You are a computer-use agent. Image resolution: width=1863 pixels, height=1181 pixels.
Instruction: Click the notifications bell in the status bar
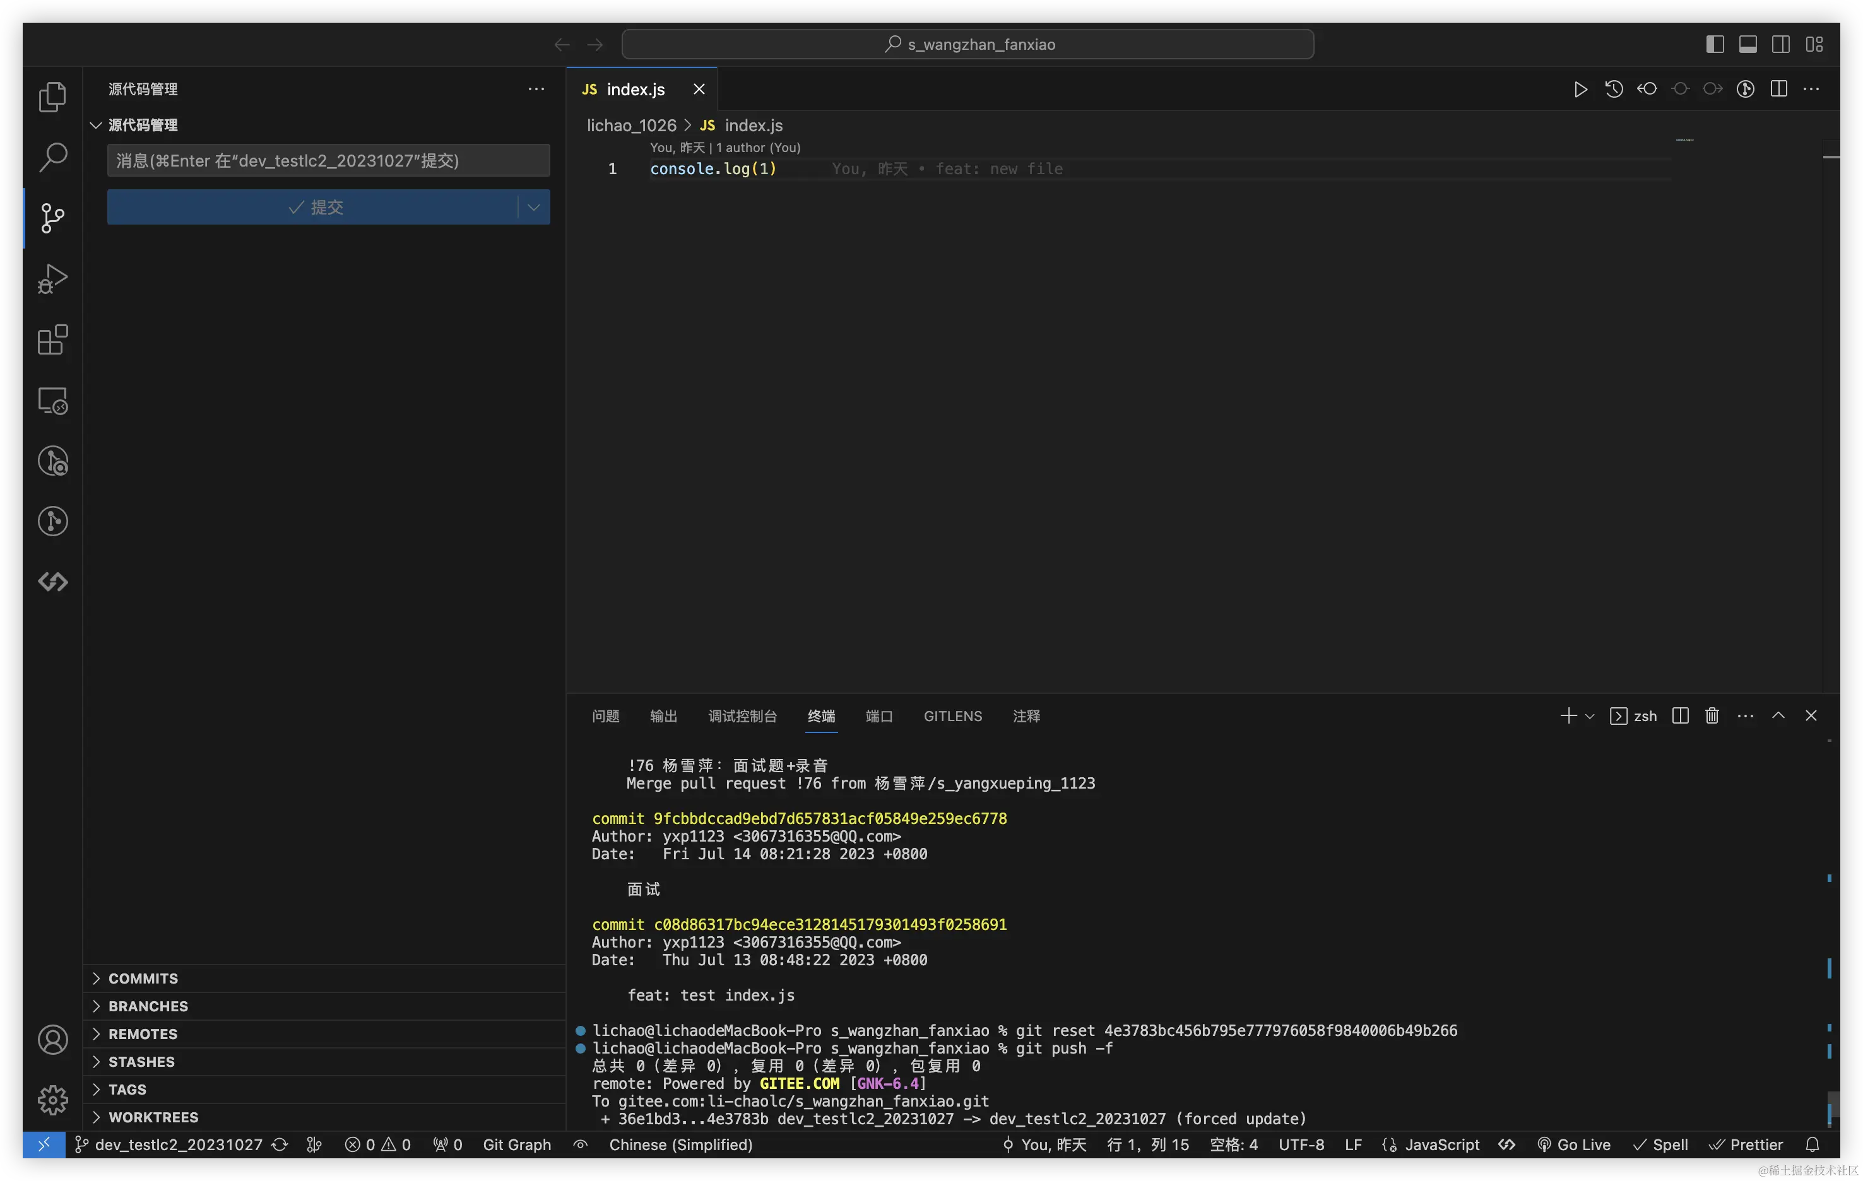click(x=1812, y=1144)
